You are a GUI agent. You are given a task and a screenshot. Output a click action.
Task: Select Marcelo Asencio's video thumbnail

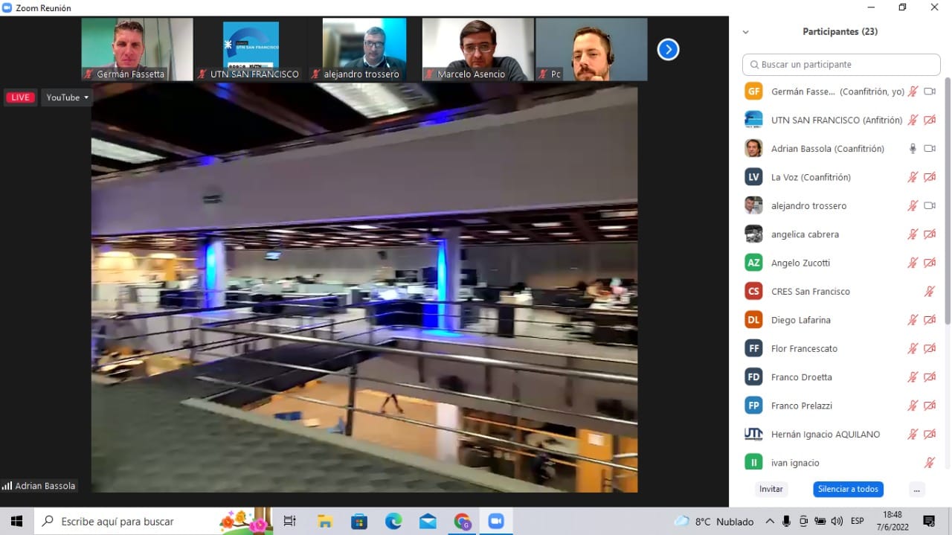[478, 49]
